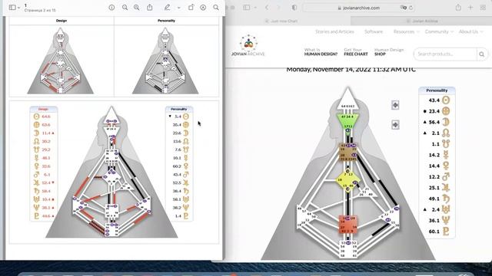Select Personality Mars value 43.4 in PDF
The height and width of the screenshot is (276, 492).
coord(177,174)
